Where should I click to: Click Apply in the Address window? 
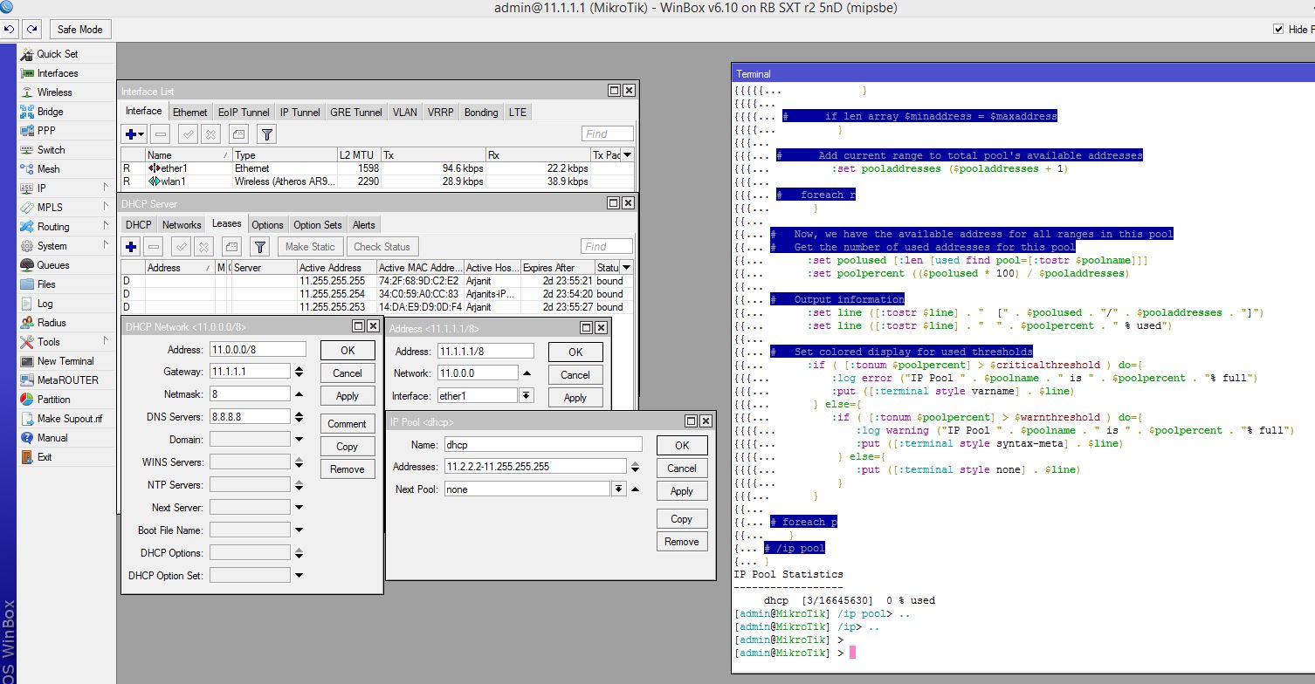(x=575, y=398)
